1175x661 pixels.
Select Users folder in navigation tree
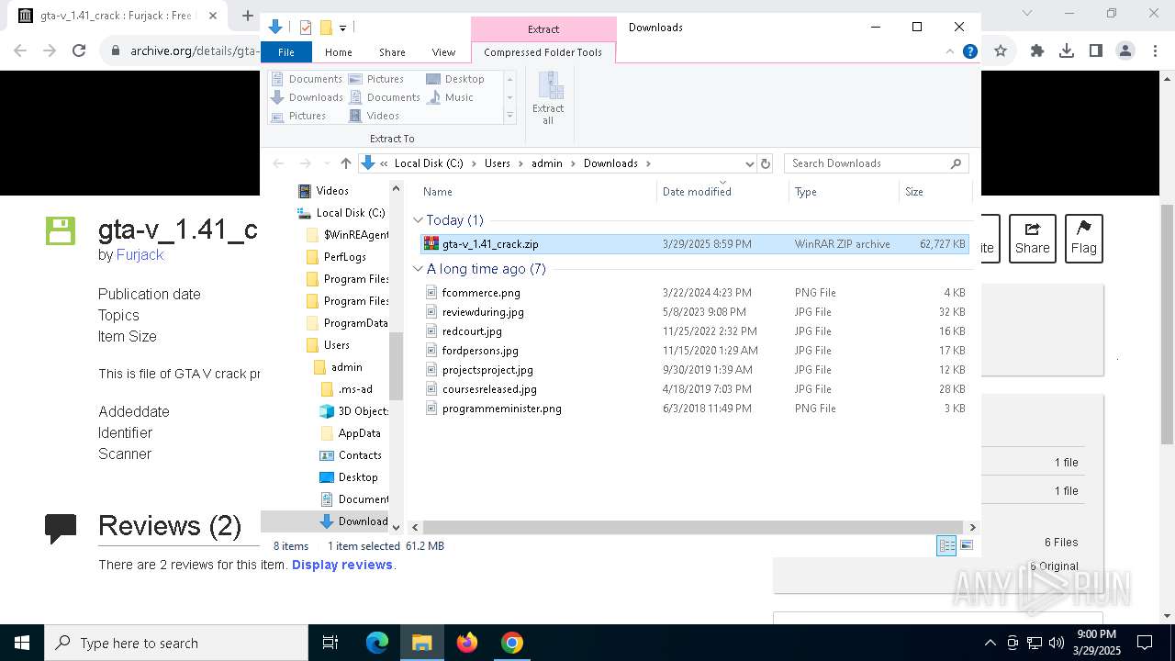pyautogui.click(x=327, y=345)
